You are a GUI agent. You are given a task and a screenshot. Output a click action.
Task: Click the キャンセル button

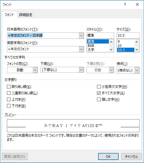(131, 156)
